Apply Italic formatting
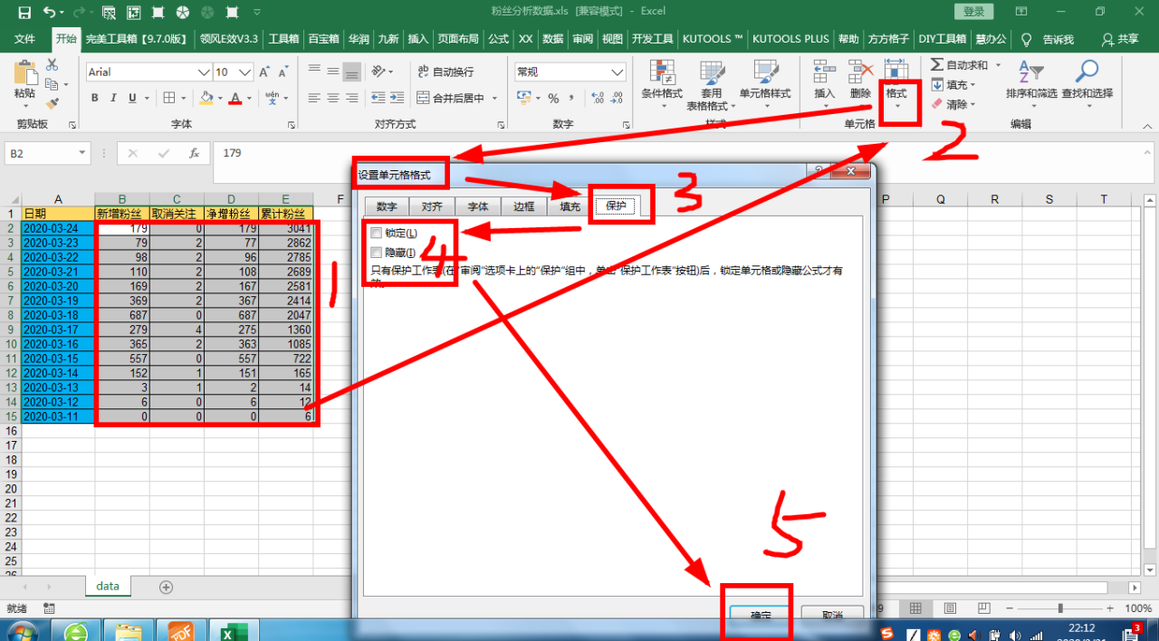This screenshot has width=1159, height=641. coord(113,98)
